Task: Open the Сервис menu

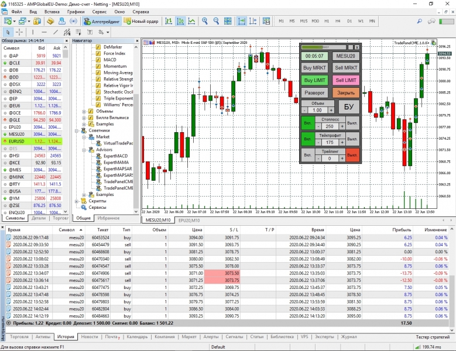Action: click(99, 12)
